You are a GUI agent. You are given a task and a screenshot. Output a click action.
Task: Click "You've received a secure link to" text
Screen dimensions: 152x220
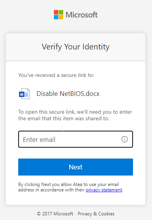[x=56, y=75]
